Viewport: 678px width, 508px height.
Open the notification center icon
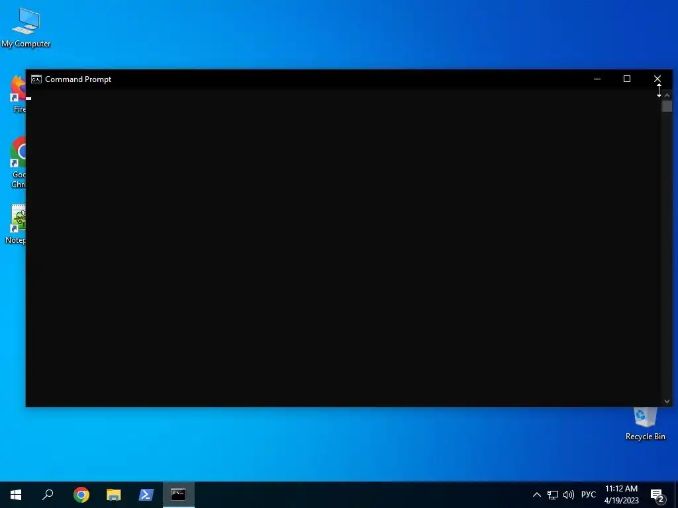point(657,495)
